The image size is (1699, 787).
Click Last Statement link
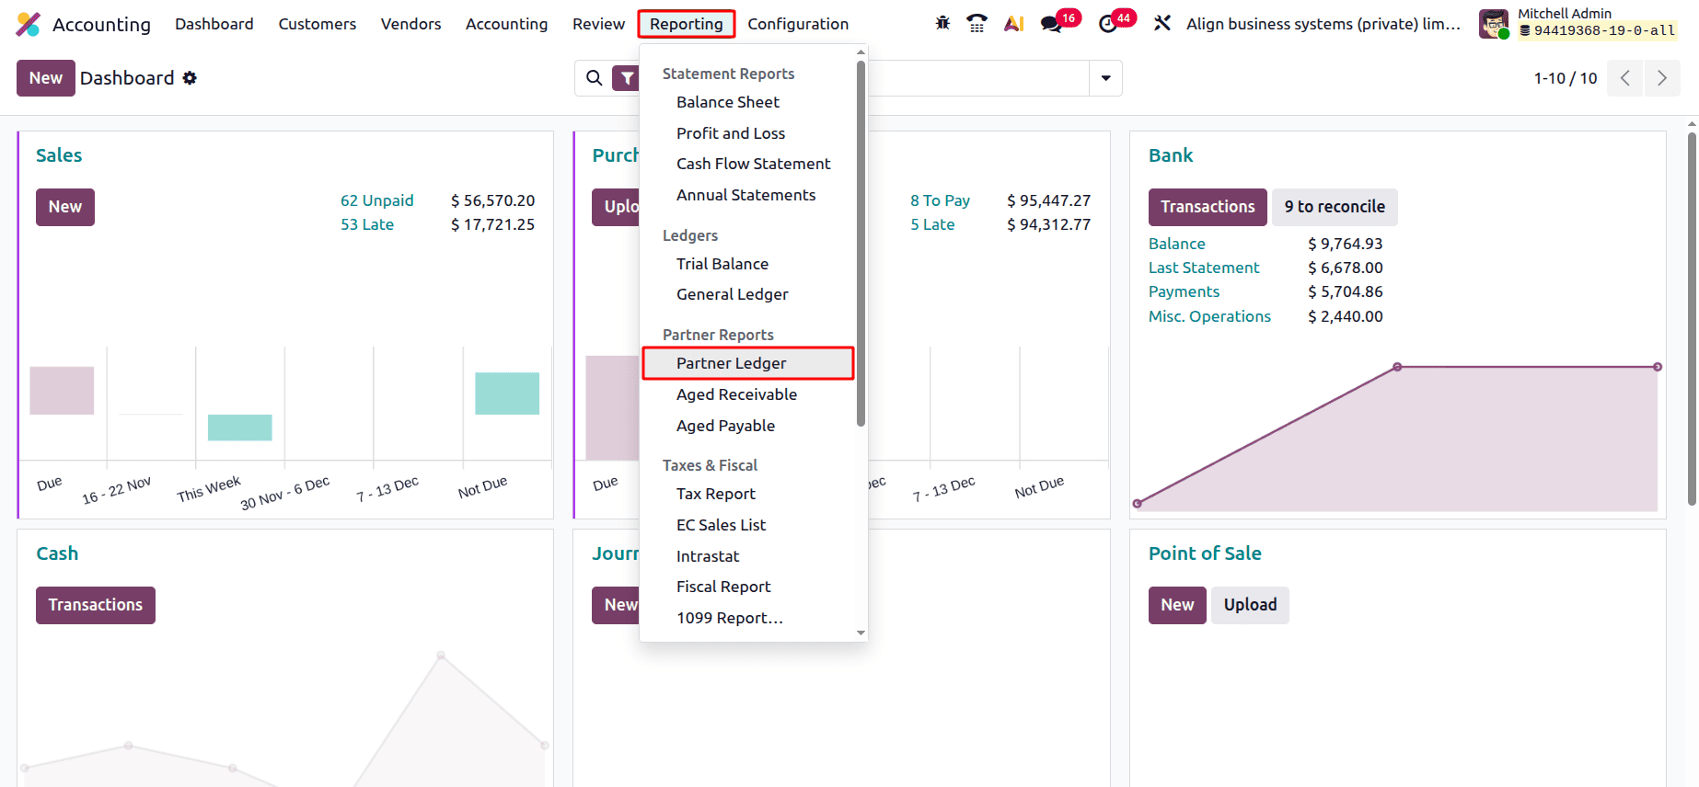1204,268
